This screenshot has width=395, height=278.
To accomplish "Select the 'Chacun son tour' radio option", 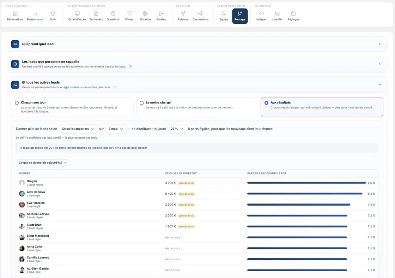I will coord(17,103).
